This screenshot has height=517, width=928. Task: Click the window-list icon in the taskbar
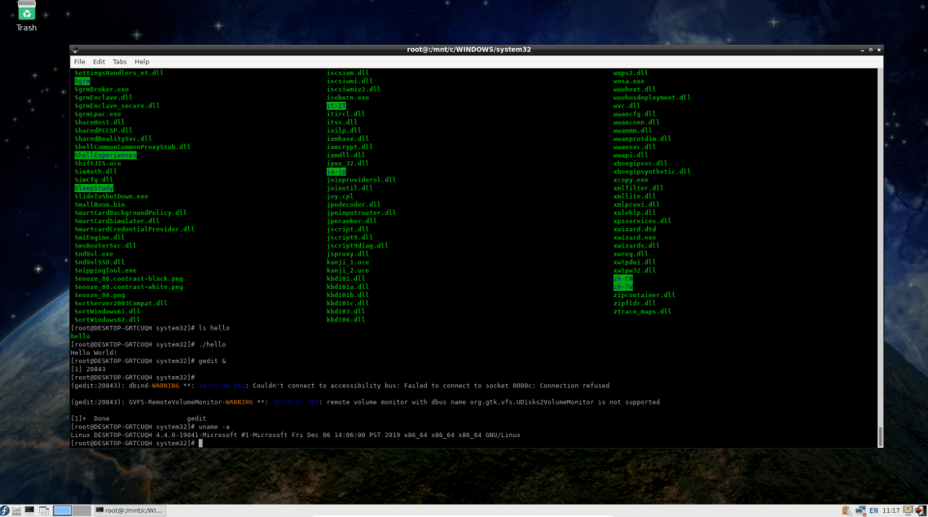[44, 510]
